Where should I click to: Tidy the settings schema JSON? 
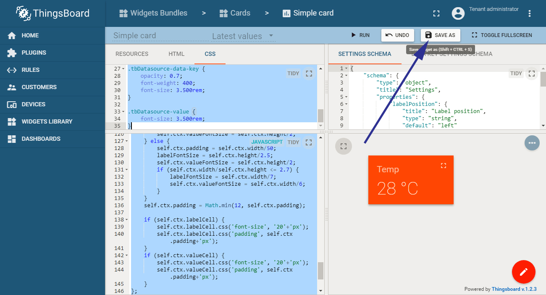click(x=516, y=74)
